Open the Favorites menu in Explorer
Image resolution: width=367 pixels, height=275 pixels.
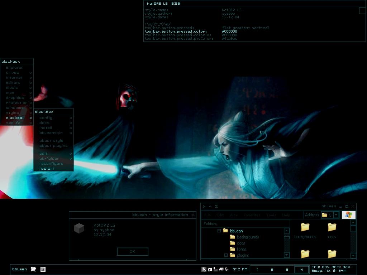click(x=252, y=215)
